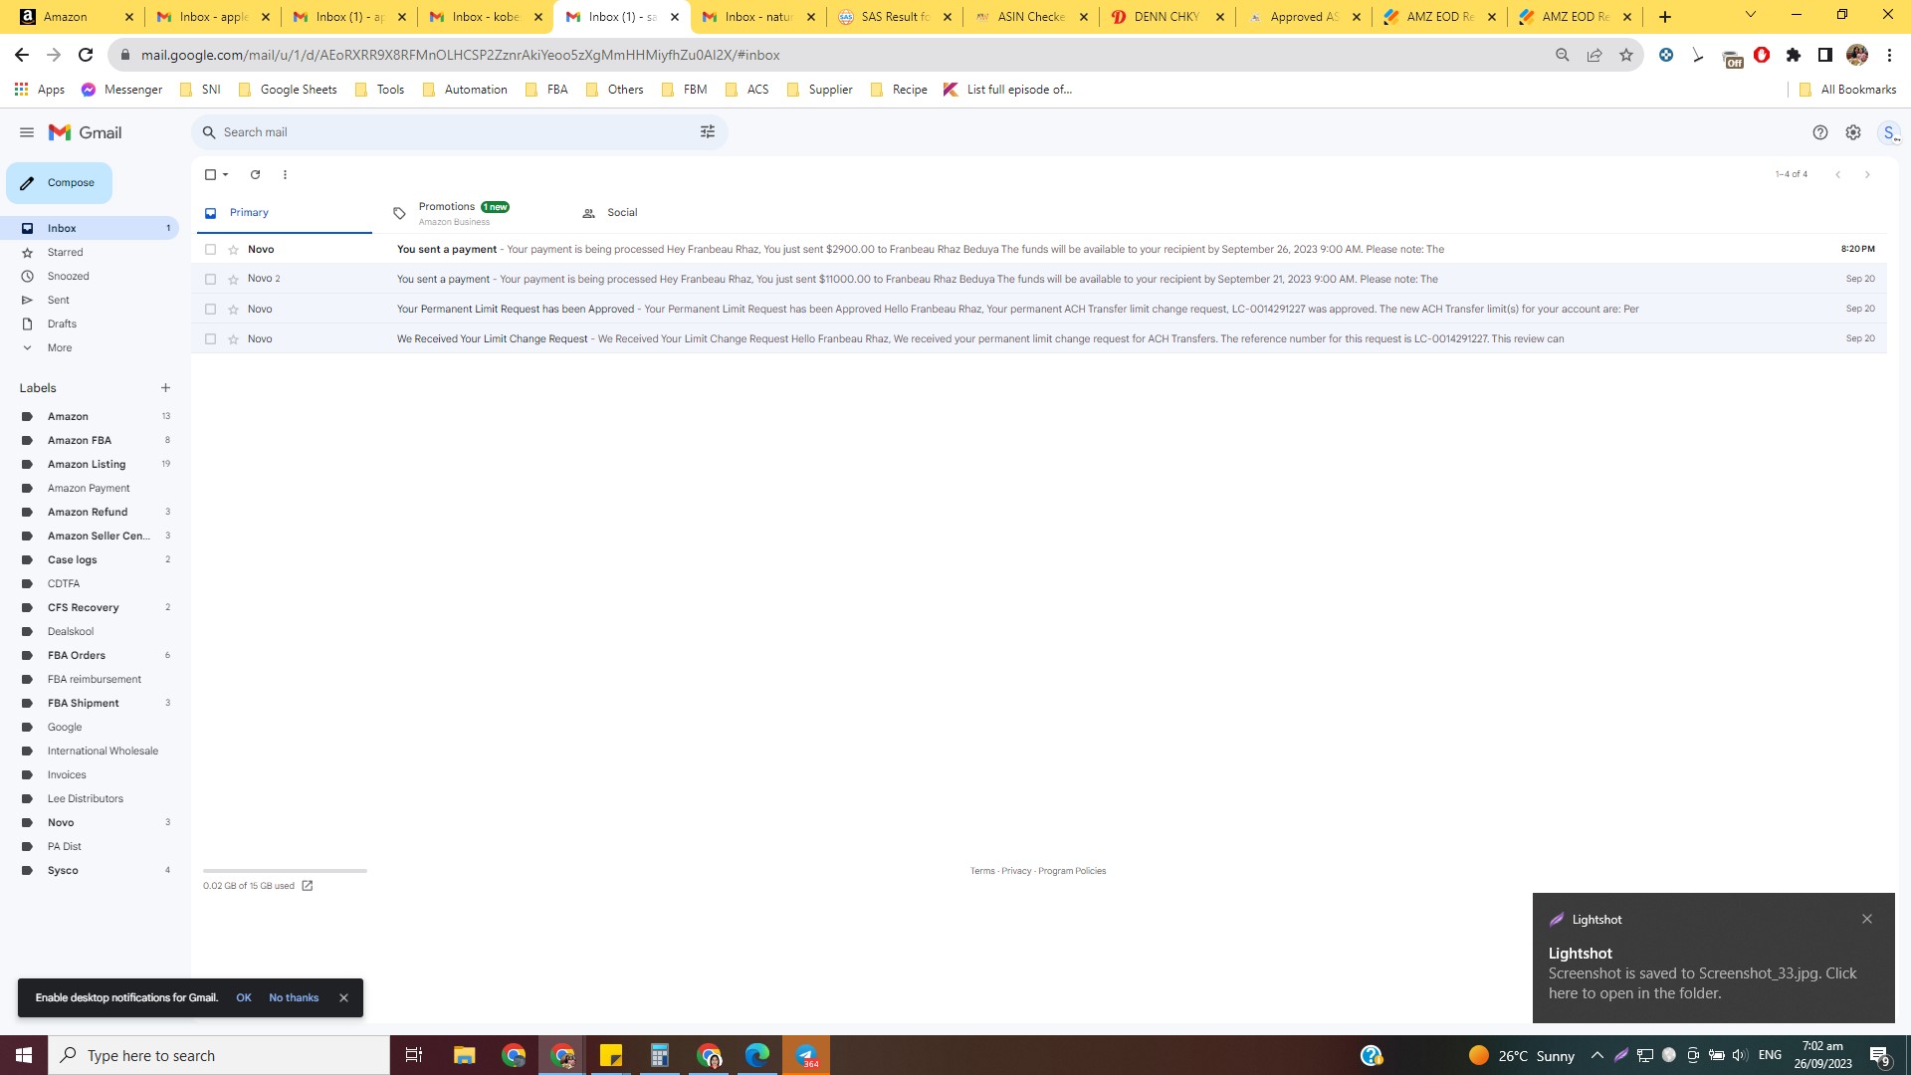Image resolution: width=1911 pixels, height=1075 pixels.
Task: Open Gmail main menu hamburger icon
Action: [27, 132]
